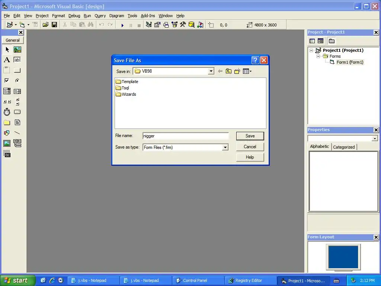The image size is (381, 286).
Task: Select Form1 (Form1) in the project tree
Action: pyautogui.click(x=350, y=62)
